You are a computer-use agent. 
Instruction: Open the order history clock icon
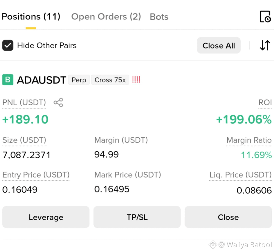[x=265, y=16]
